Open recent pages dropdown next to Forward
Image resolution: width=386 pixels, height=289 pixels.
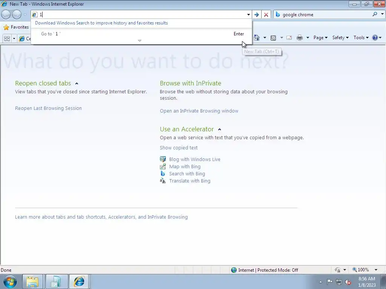click(25, 15)
